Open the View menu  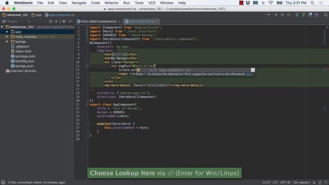click(x=63, y=3)
